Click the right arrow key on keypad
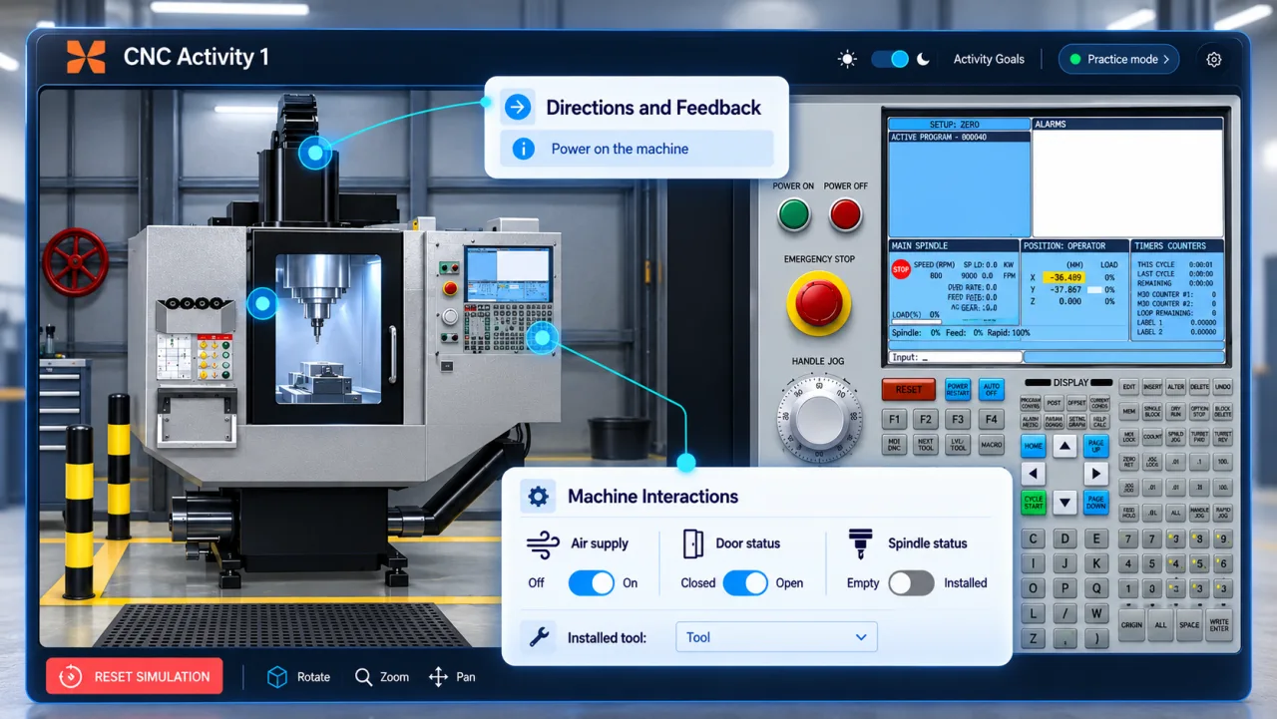 pyautogui.click(x=1095, y=474)
